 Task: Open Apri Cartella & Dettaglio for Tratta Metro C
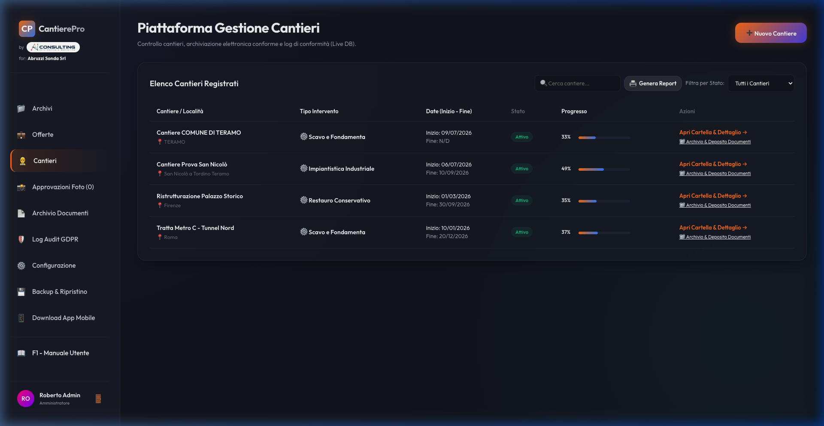point(713,228)
